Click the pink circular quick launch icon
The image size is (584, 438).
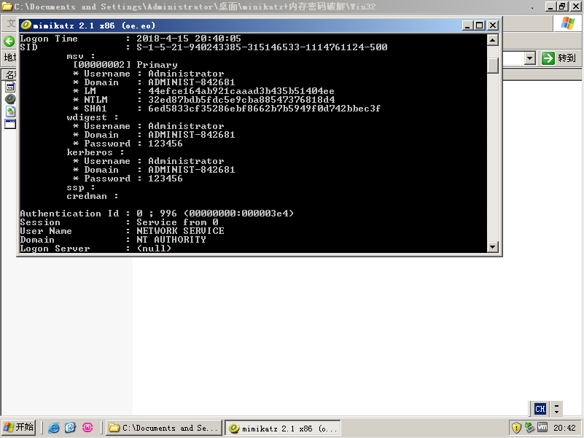(x=87, y=428)
